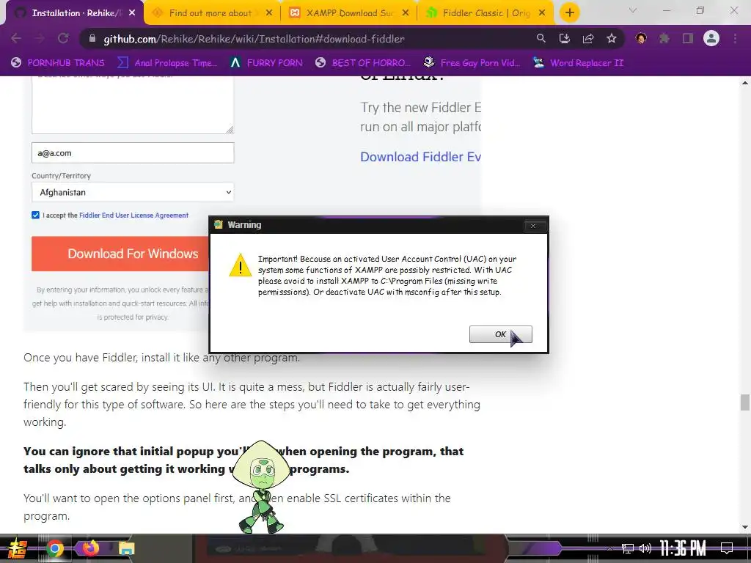
Task: Click OK in the XAMPP Warning dialog
Action: click(x=500, y=334)
